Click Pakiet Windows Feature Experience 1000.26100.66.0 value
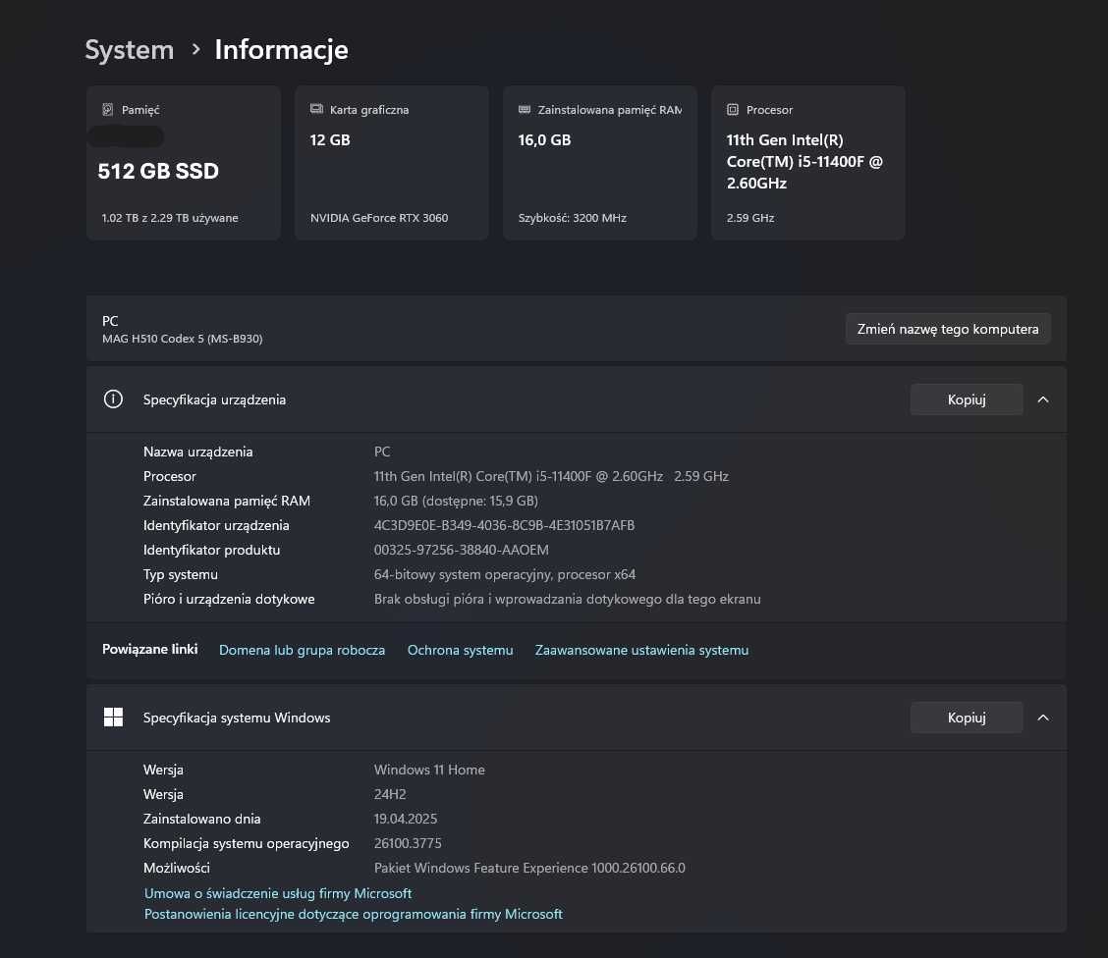Image resolution: width=1108 pixels, height=958 pixels. 529,868
